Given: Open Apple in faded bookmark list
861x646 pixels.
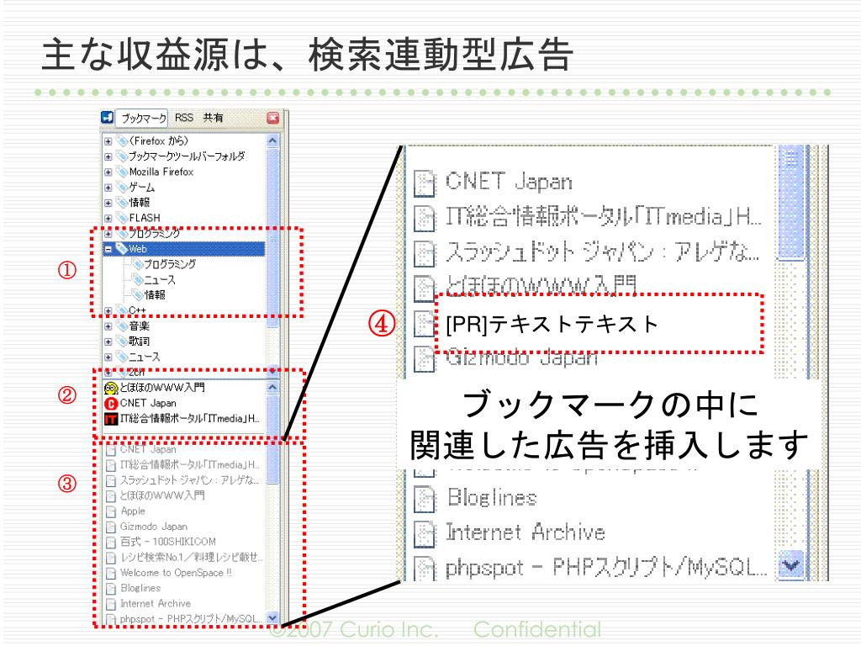Looking at the screenshot, I should click(x=133, y=511).
